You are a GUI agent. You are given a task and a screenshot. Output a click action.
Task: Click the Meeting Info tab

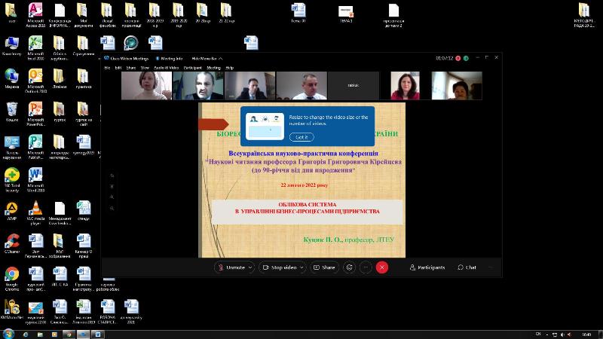(170, 58)
